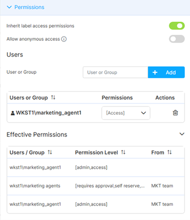
Task: Click Effective Permissions heading
Action: tap(37, 134)
